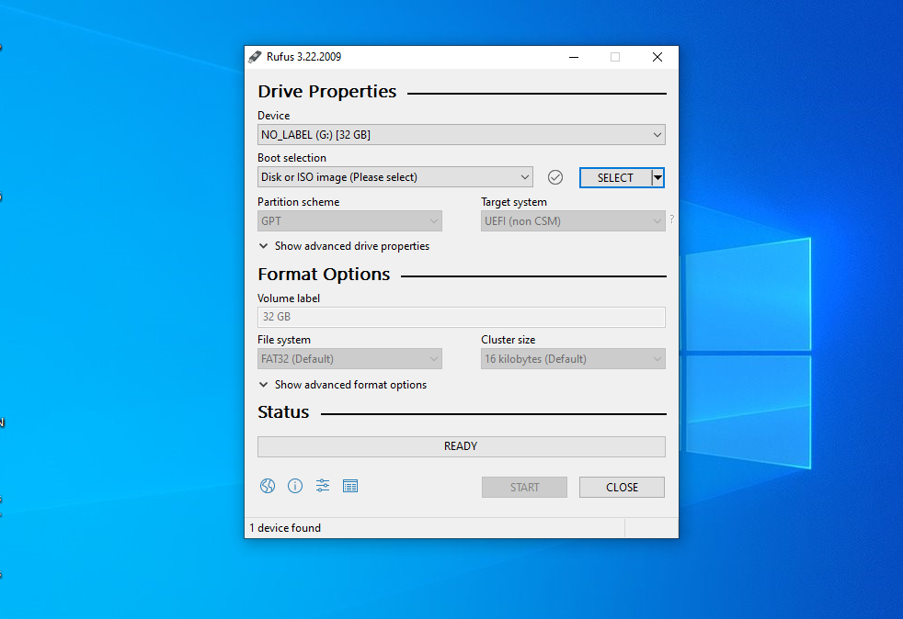Click the START button

525,488
